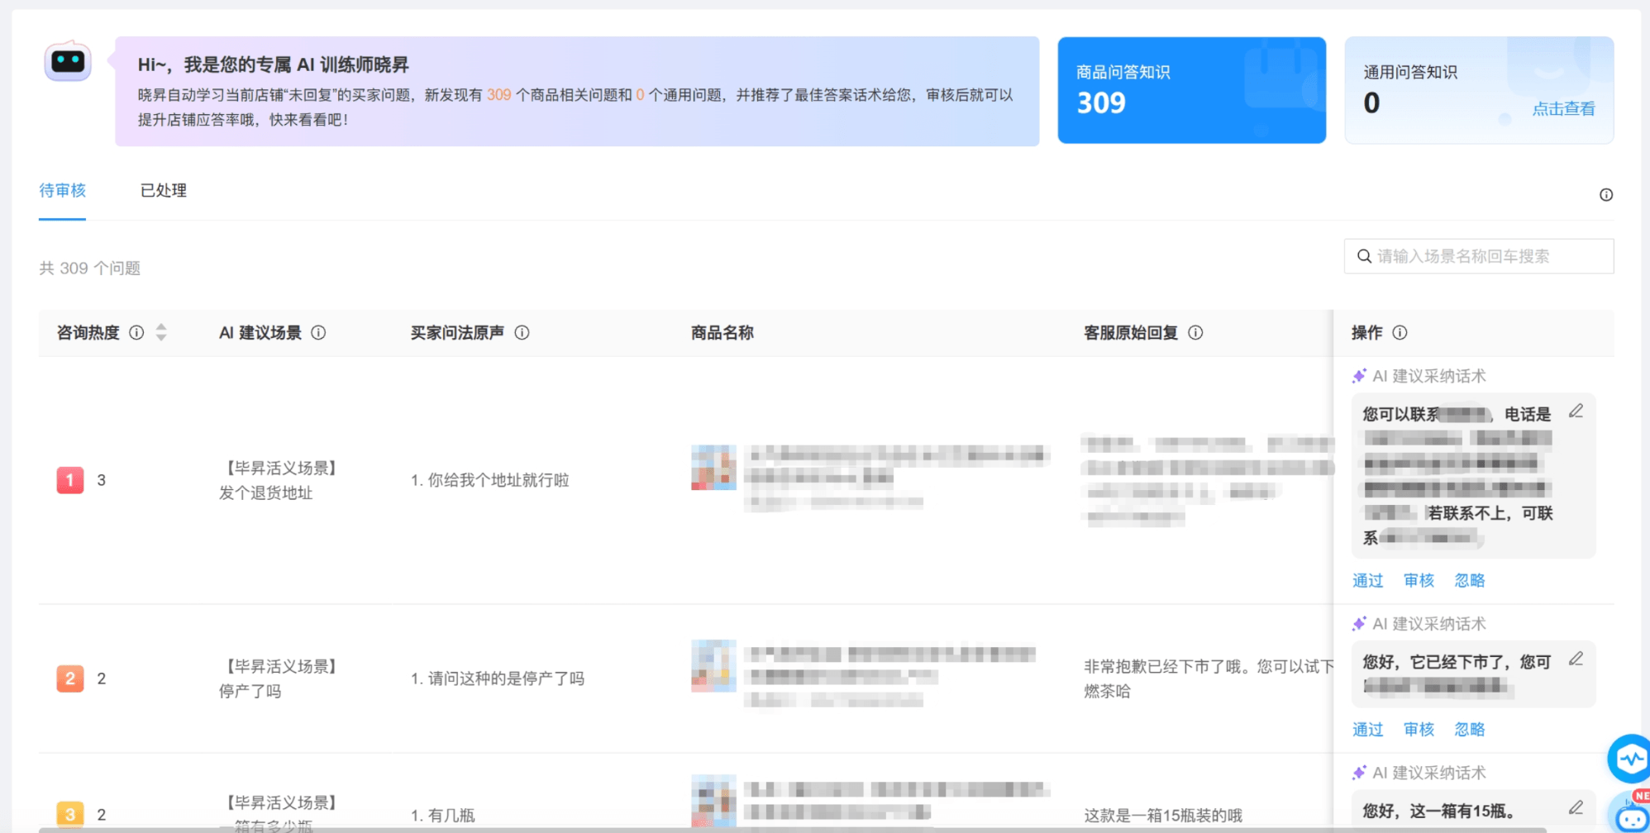The image size is (1650, 833).
Task: Sort by 咨询热度 using the sort arrows
Action: [x=161, y=332]
